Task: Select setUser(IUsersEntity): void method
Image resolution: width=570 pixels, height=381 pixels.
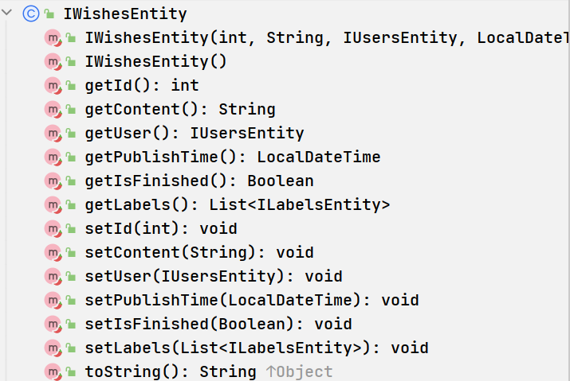Action: click(214, 277)
